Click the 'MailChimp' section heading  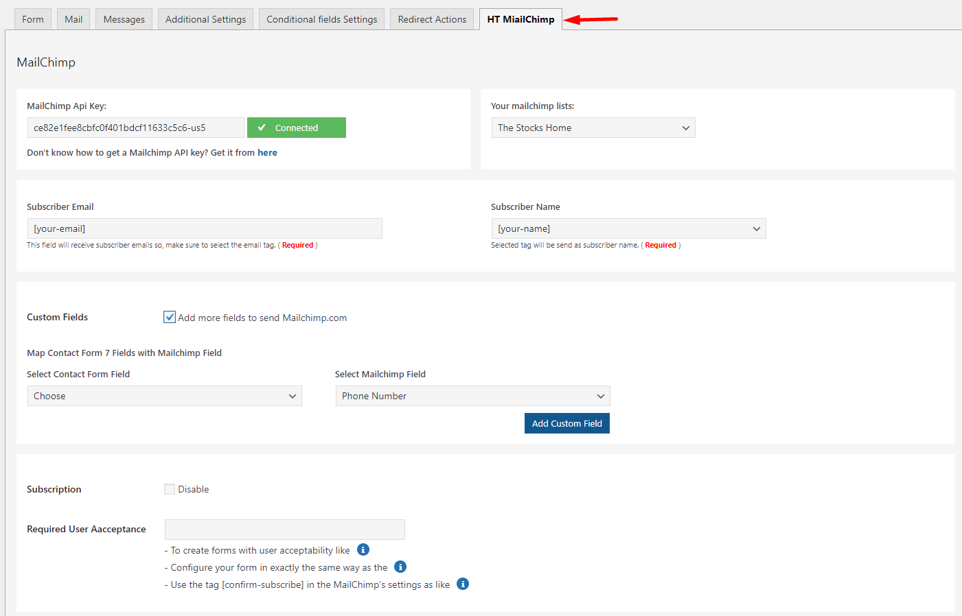(x=46, y=62)
